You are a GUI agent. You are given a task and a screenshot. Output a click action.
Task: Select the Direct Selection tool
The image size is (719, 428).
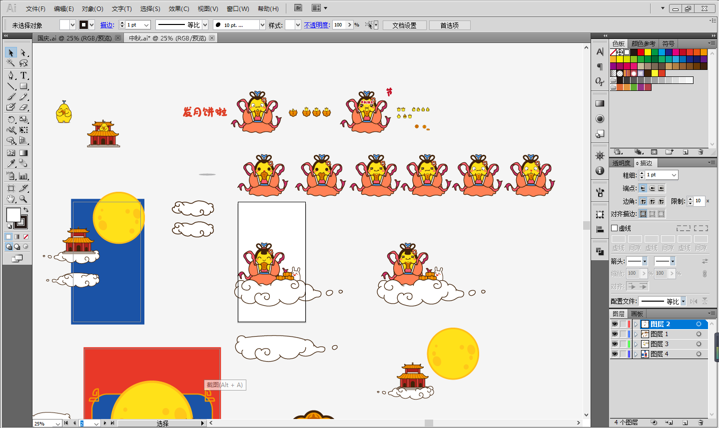pos(23,52)
